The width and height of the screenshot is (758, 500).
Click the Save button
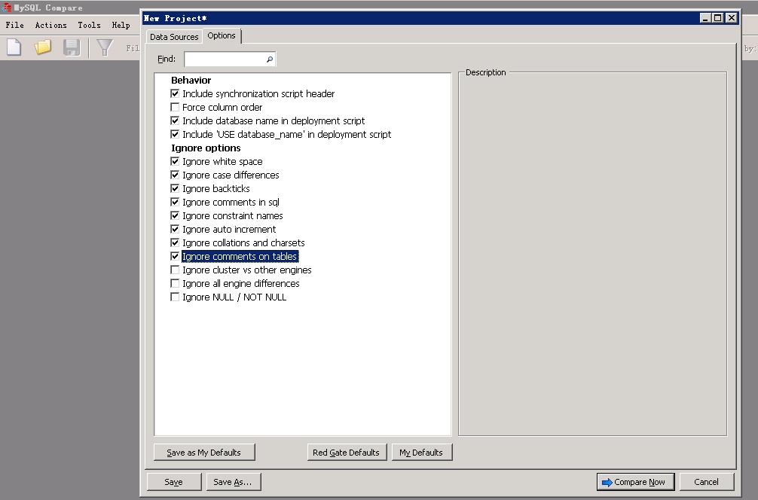pyautogui.click(x=173, y=482)
